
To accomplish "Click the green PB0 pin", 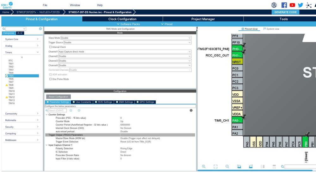I will coord(306,142).
